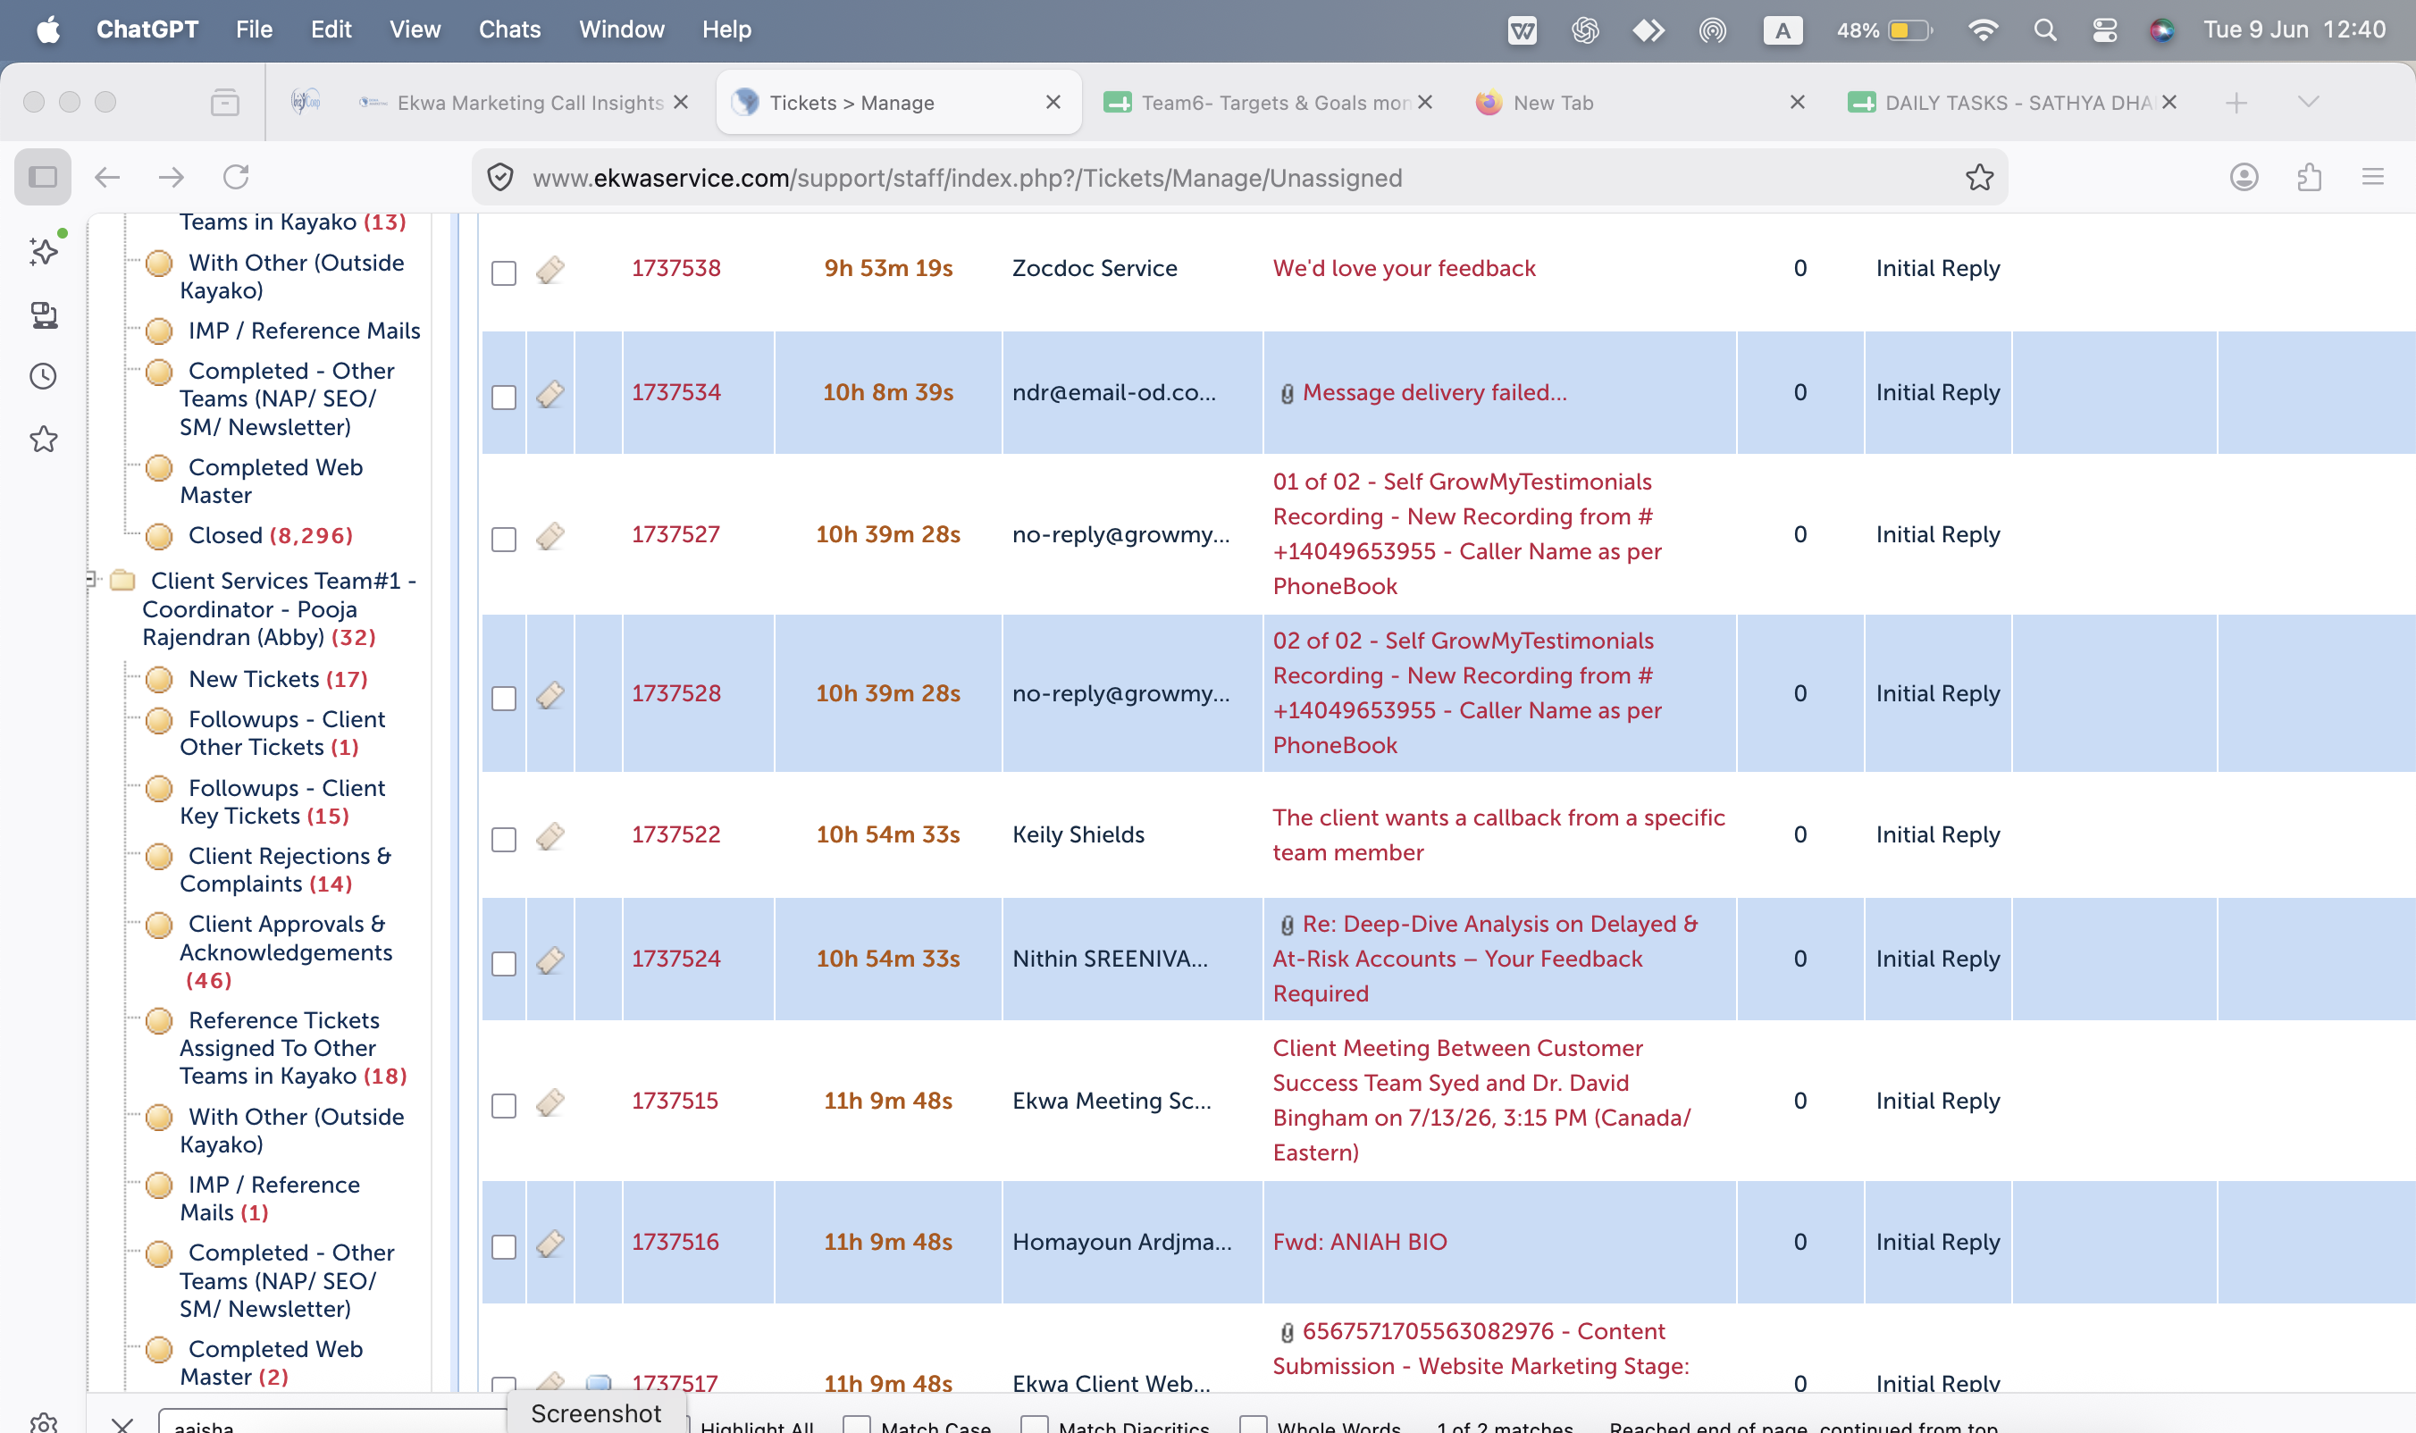
Task: Check the box for ticket 1737522
Action: click(504, 840)
